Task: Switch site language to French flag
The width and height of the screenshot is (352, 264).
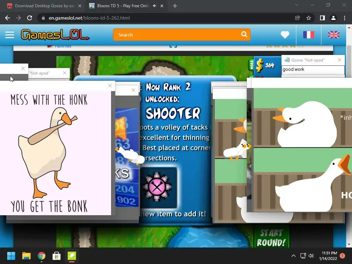Action: pyautogui.click(x=309, y=35)
